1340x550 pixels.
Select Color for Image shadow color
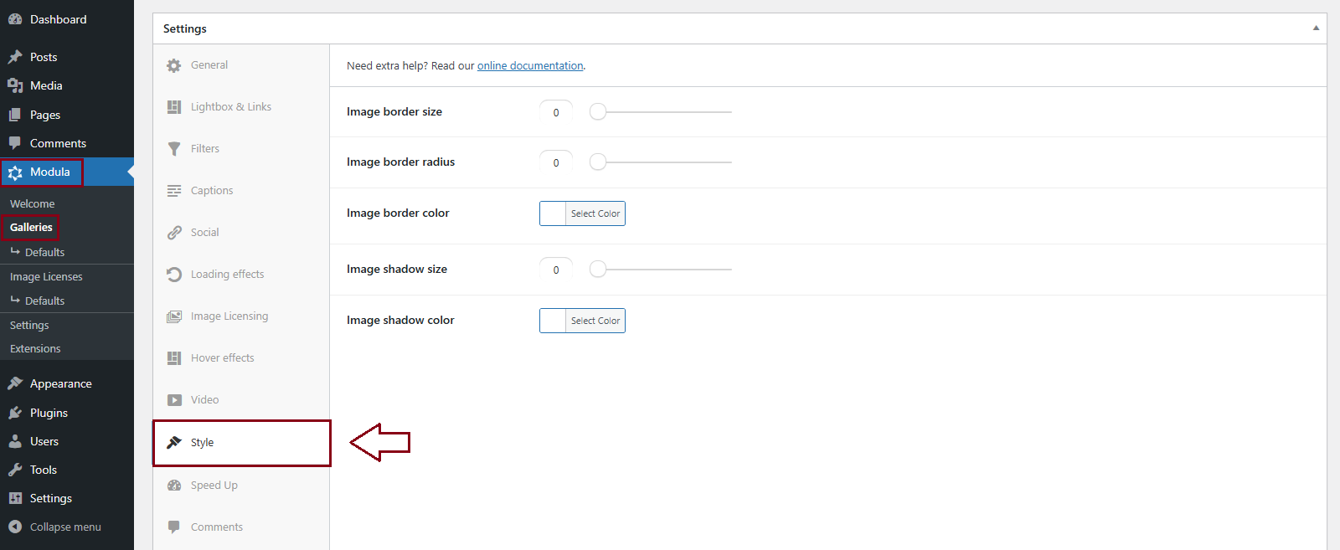pos(595,321)
